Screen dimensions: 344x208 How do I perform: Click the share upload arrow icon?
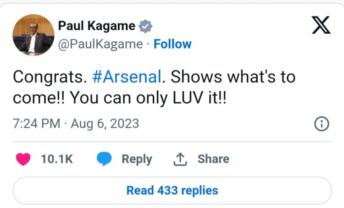tap(179, 159)
